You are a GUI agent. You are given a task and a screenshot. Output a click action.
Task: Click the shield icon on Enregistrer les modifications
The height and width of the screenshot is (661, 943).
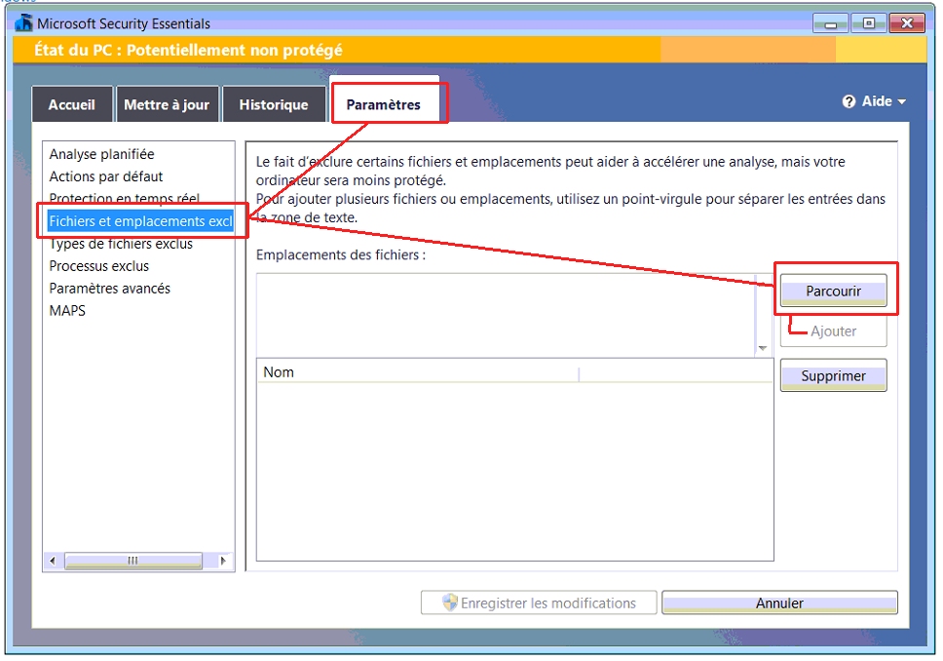[449, 602]
